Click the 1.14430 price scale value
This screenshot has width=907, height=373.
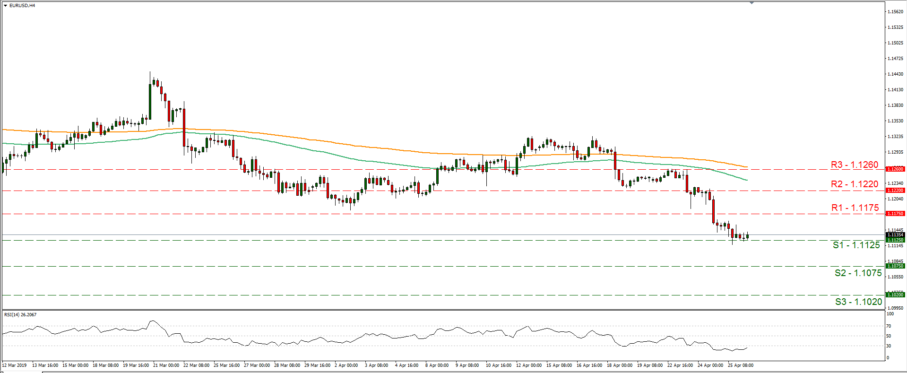click(895, 74)
